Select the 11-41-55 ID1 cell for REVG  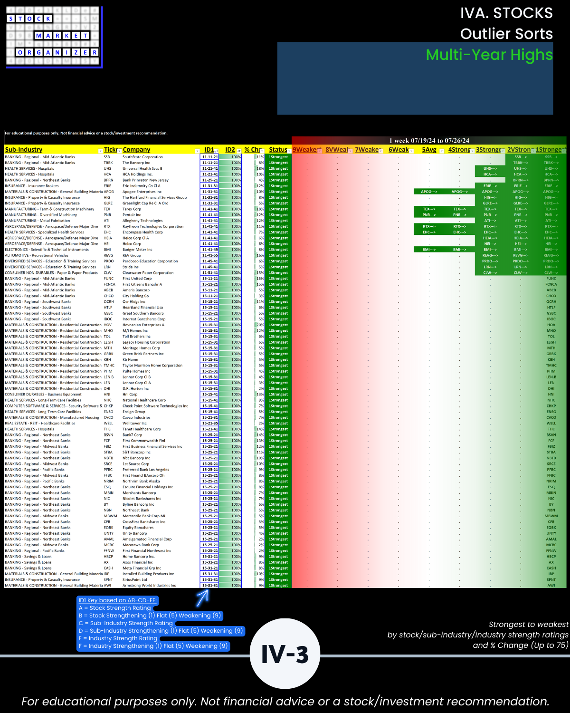[x=209, y=255]
